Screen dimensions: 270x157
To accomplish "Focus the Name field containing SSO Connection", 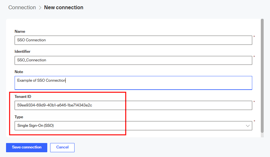I will click(x=133, y=40).
